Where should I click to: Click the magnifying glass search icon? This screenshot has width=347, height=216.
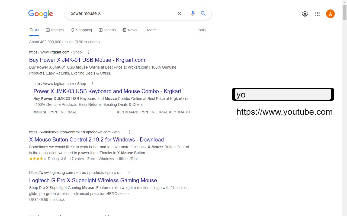[x=203, y=13]
